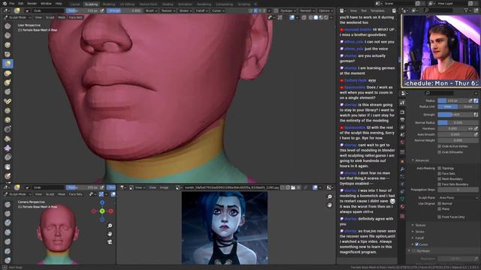Set Radius Unit to Scene
The height and width of the screenshot is (270, 481).
click(x=467, y=106)
